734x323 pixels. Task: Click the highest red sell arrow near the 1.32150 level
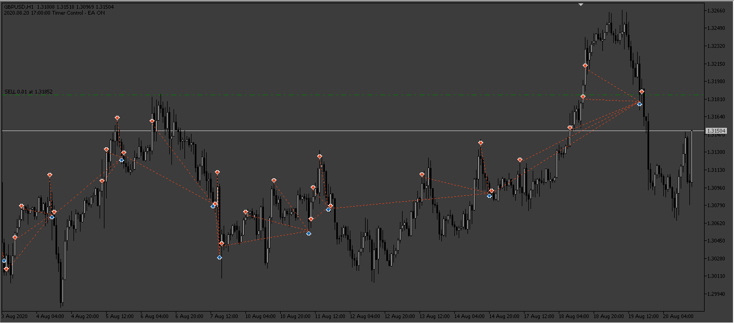coord(585,66)
